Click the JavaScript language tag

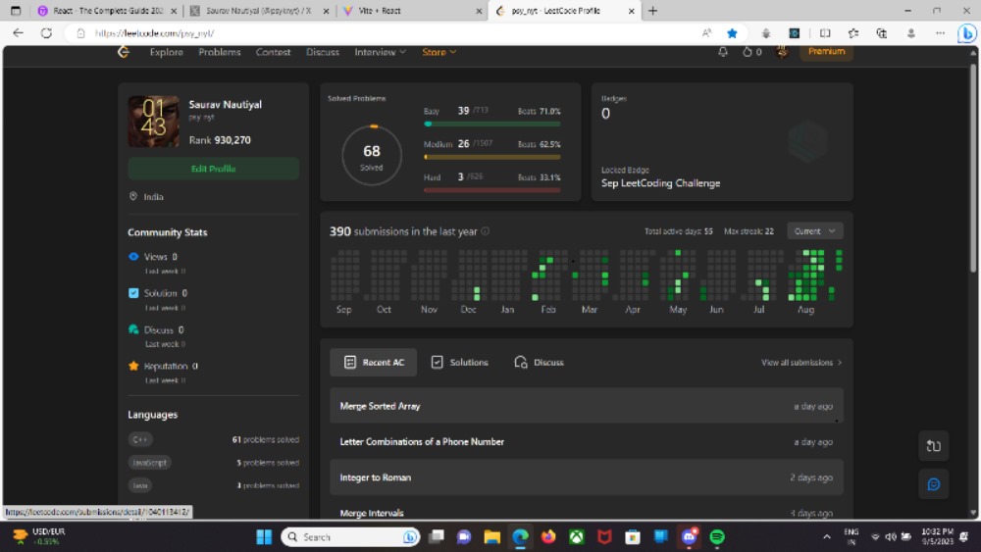pos(149,463)
